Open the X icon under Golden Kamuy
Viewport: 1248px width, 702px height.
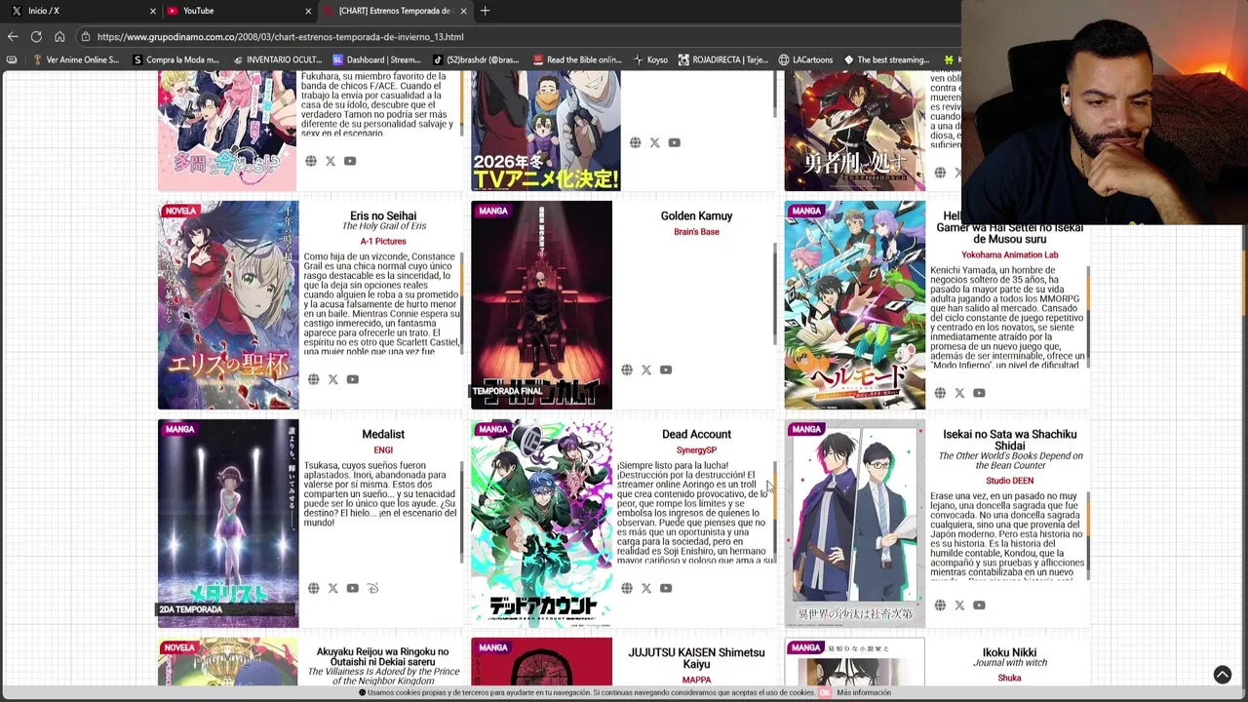point(645,370)
